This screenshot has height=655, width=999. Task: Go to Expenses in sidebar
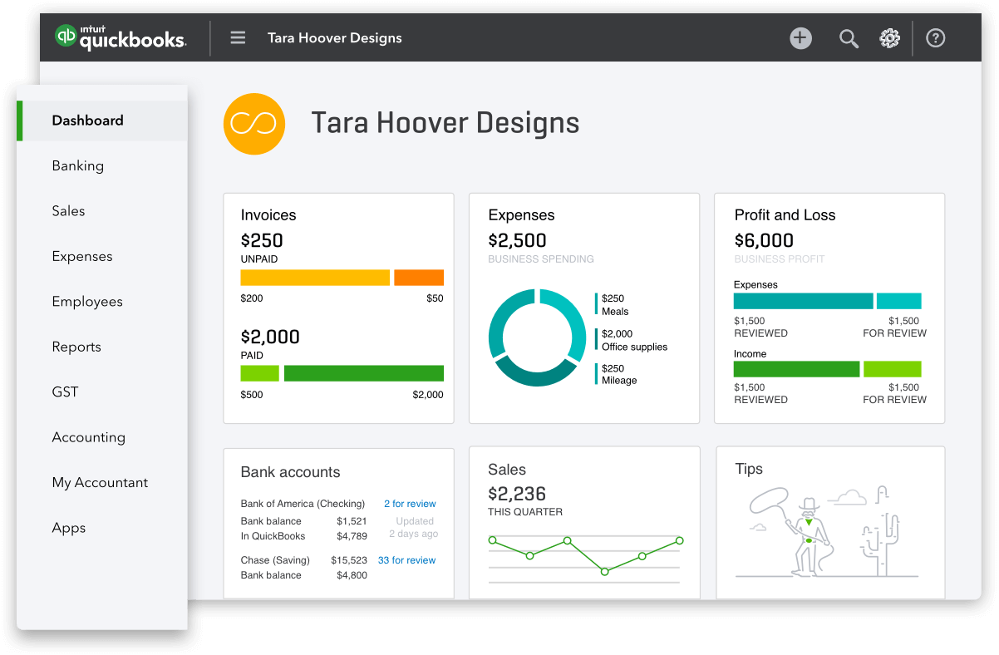pos(82,256)
